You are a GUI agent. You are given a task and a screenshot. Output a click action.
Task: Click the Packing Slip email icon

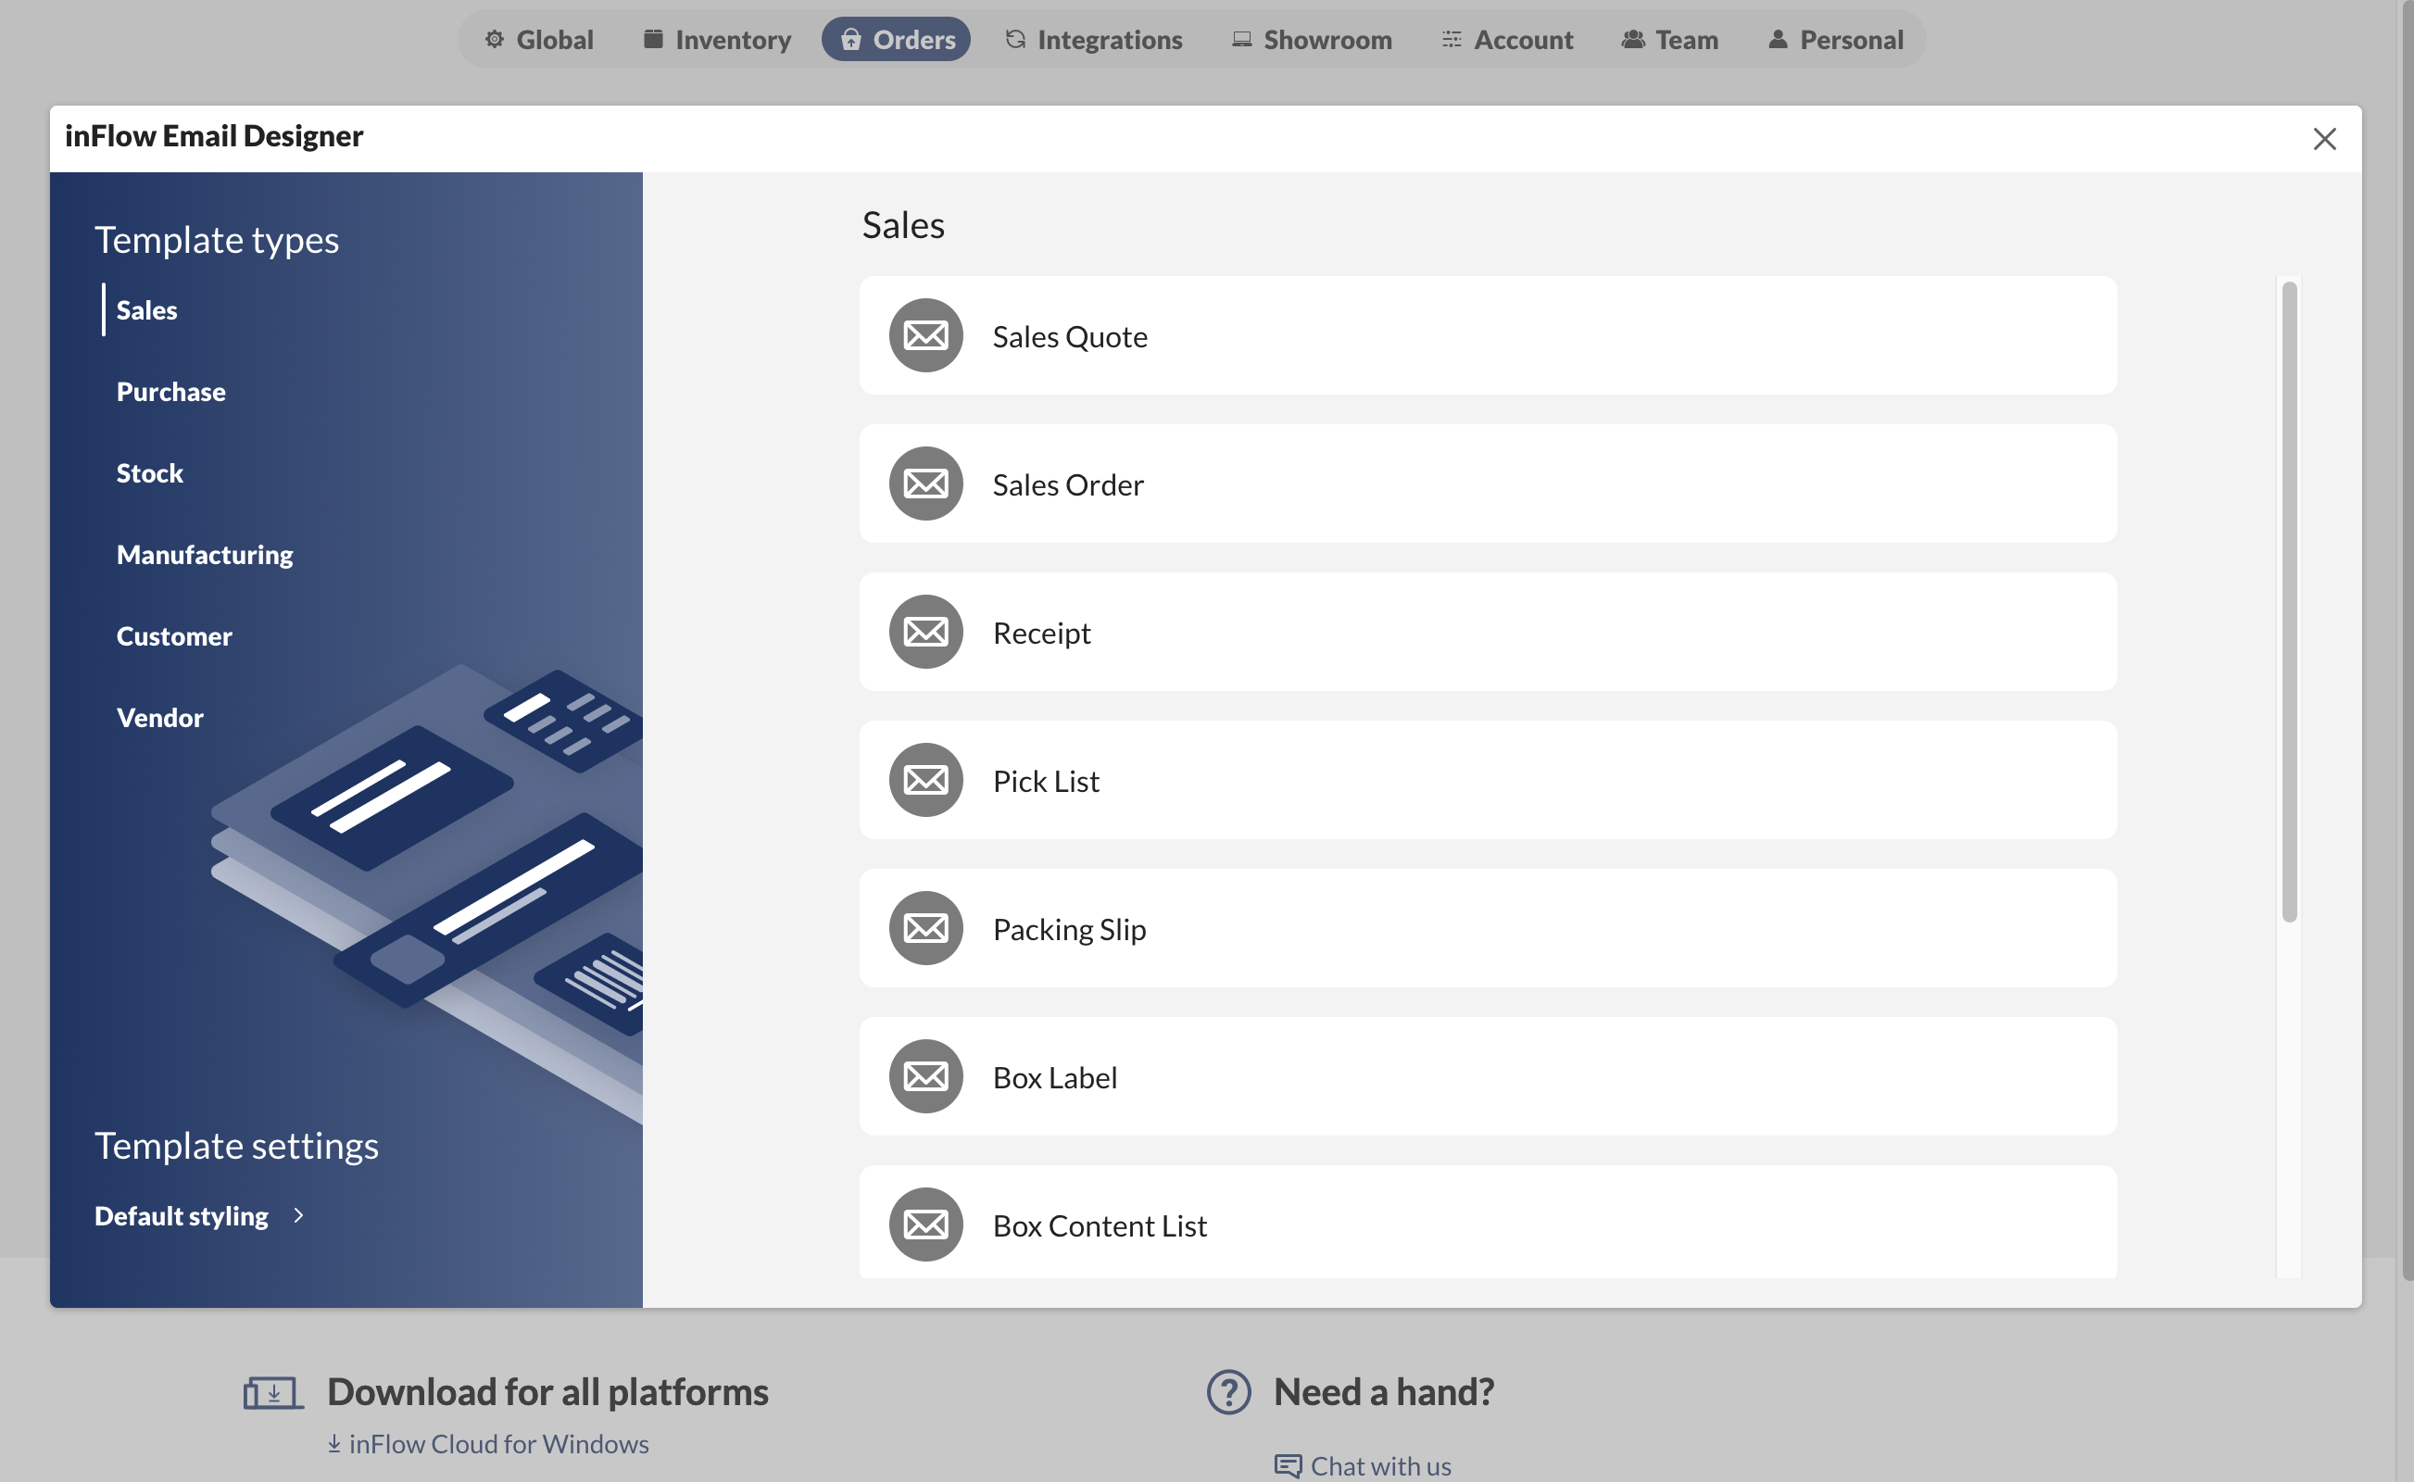click(x=926, y=927)
